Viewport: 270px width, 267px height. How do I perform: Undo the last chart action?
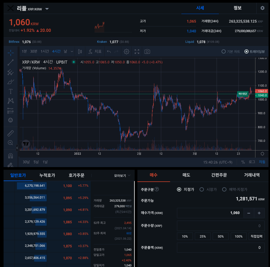pyautogui.click(x=109, y=51)
